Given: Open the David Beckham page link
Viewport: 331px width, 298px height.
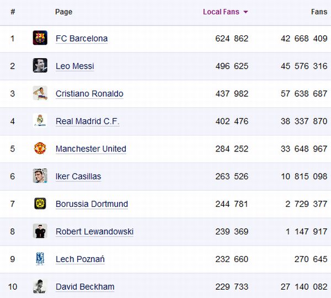Looking at the screenshot, I should [85, 287].
